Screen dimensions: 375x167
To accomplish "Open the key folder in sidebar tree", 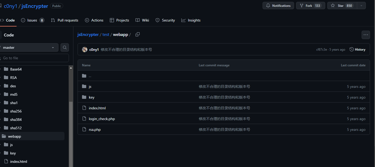I will 13,153.
